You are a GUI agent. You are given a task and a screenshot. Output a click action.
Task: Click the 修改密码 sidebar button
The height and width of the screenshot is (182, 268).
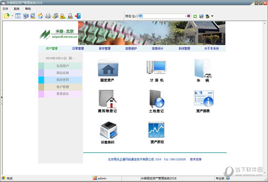pyautogui.click(x=60, y=80)
